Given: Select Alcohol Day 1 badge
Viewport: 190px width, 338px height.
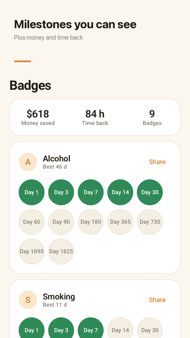Looking at the screenshot, I should tap(31, 192).
